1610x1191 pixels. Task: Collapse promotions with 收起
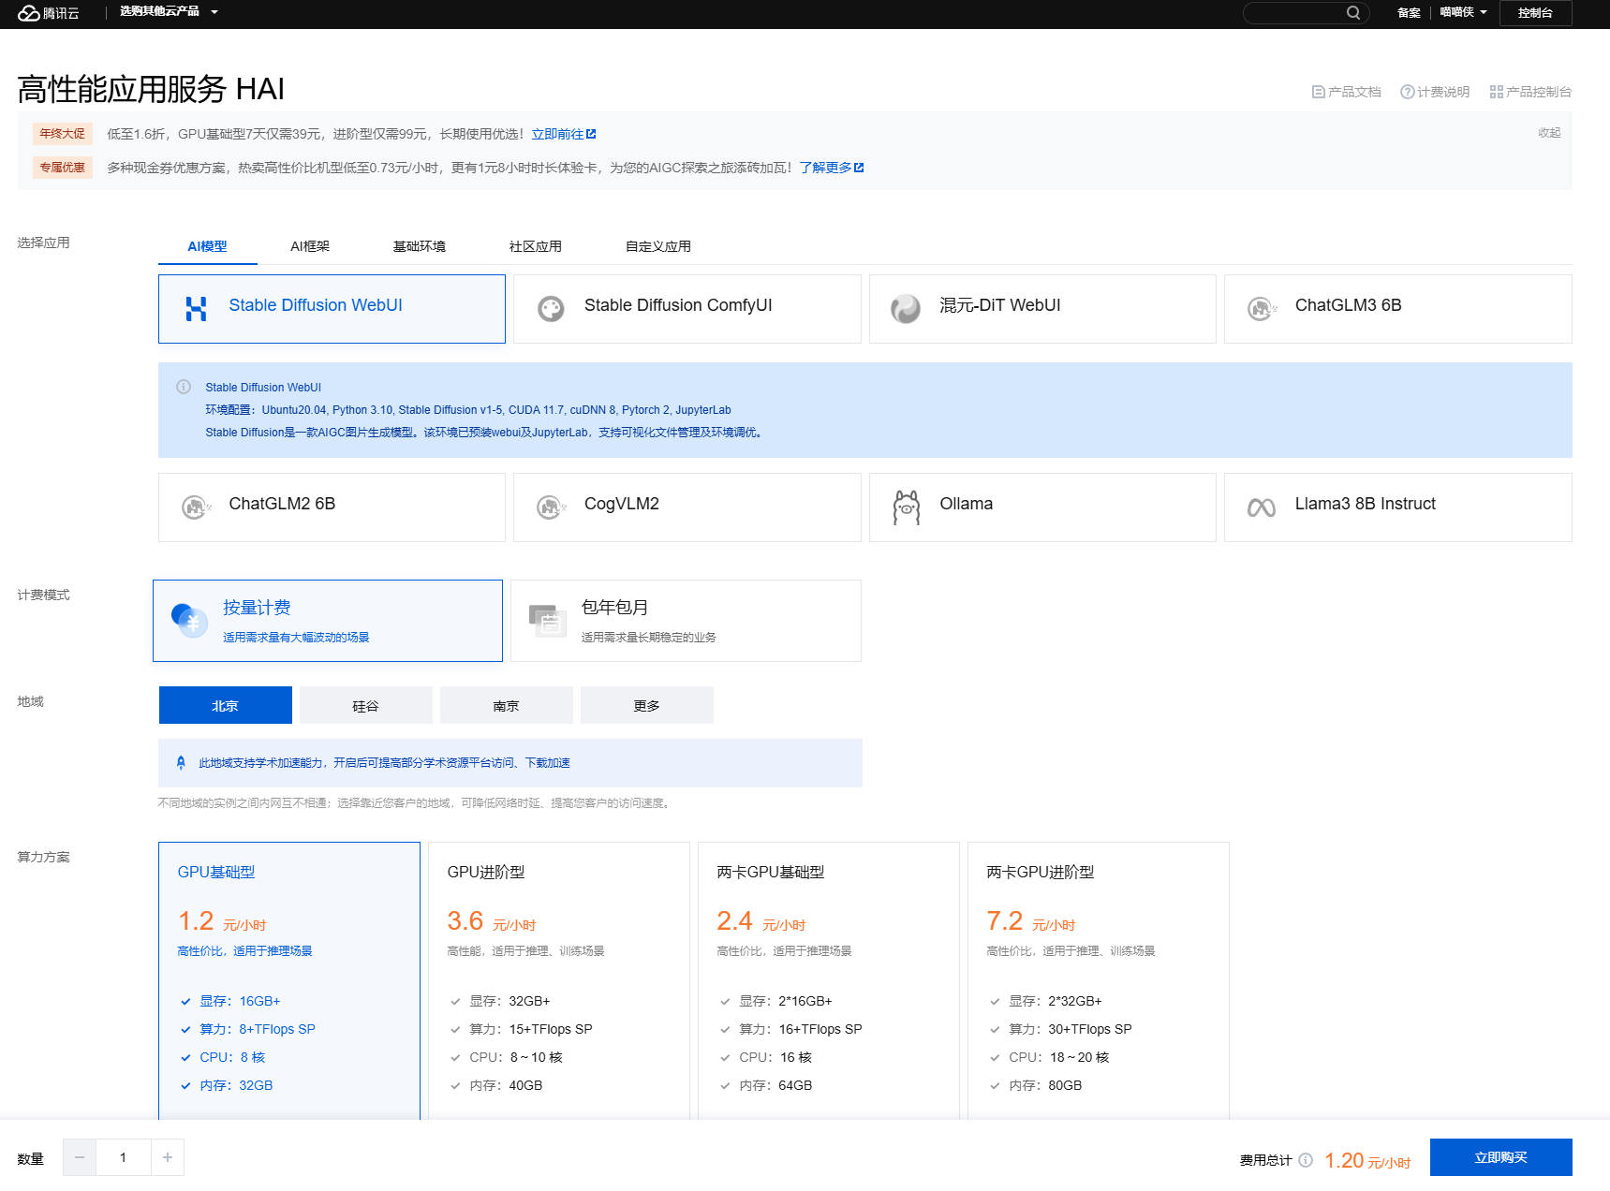coord(1549,133)
